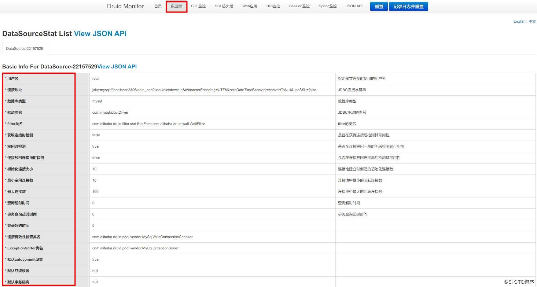Click the description 指定建立连接时使用的用户名
This screenshot has height=287, width=537.
point(362,79)
